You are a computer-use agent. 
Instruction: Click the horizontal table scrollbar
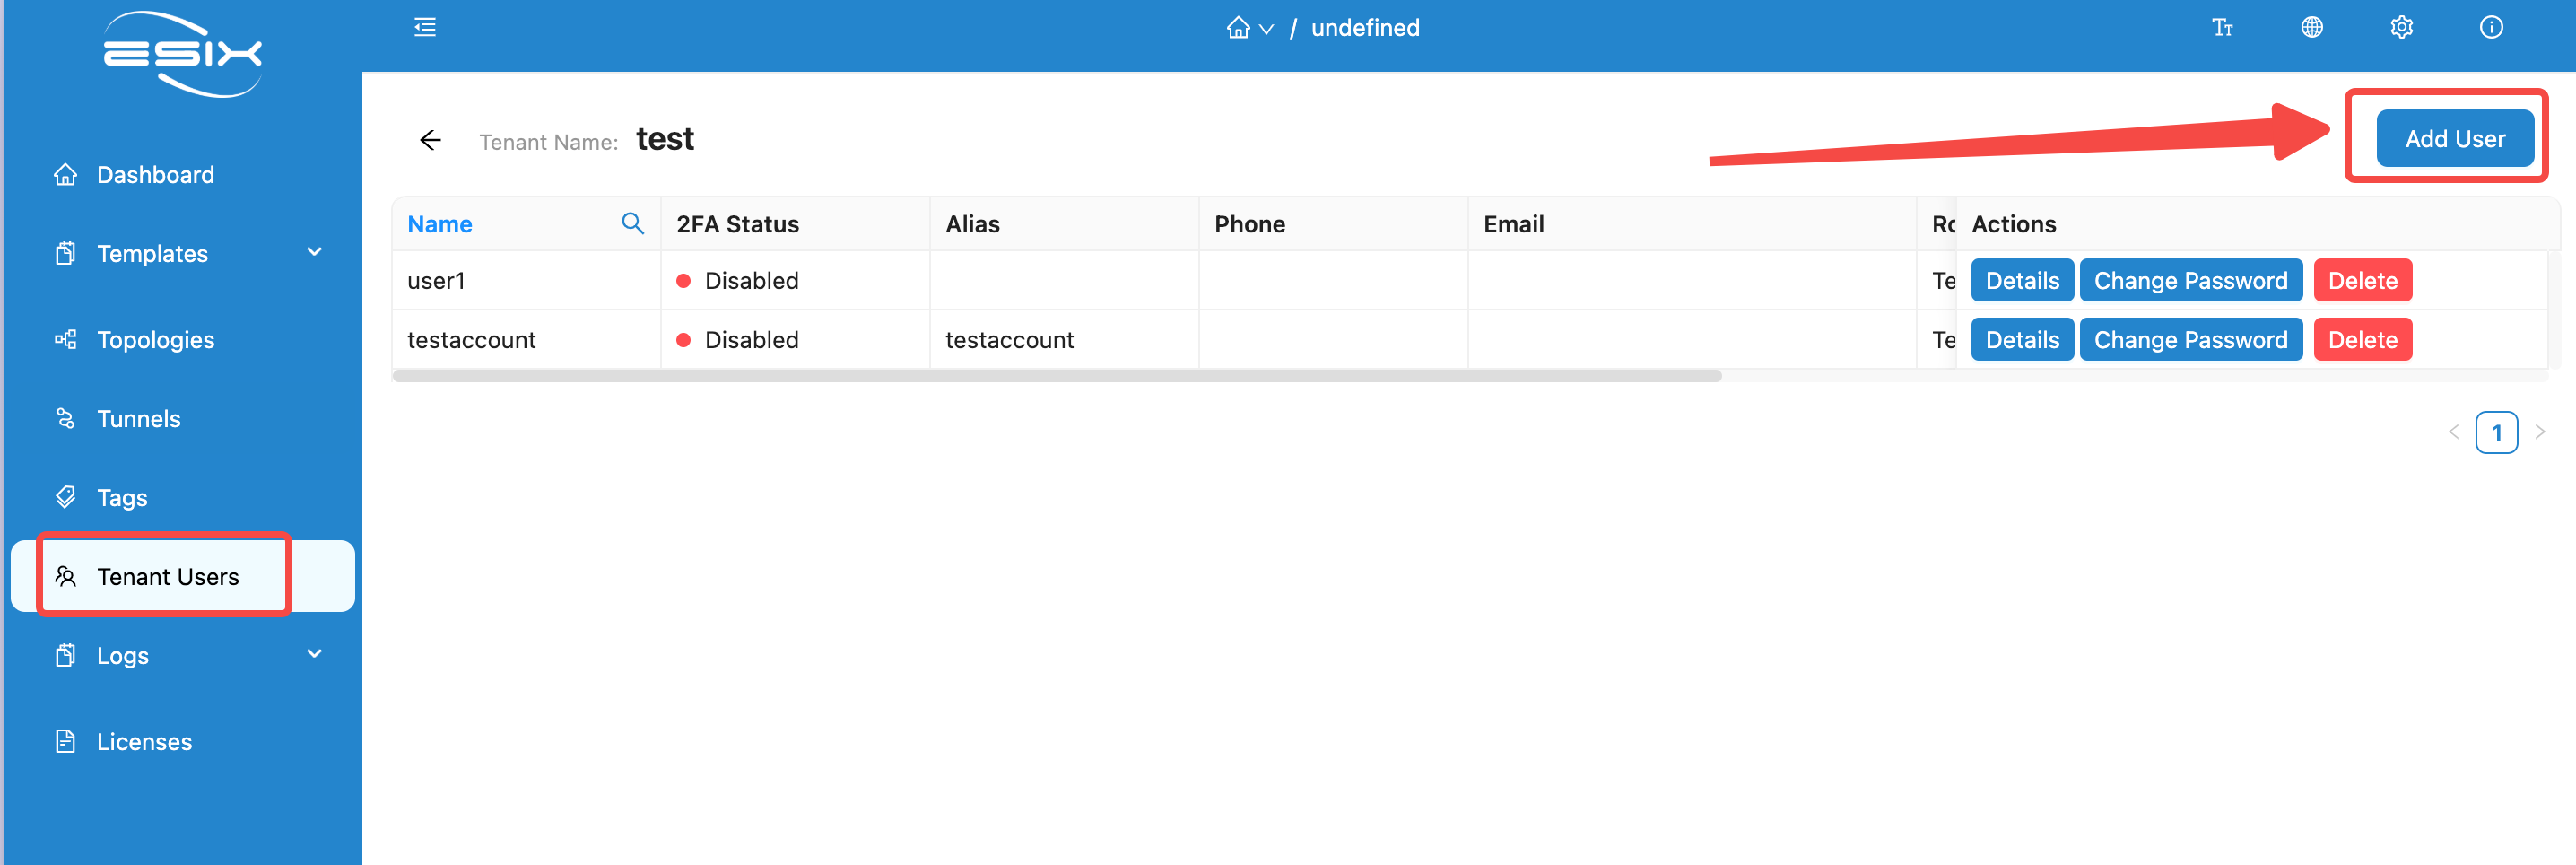pyautogui.click(x=1056, y=377)
